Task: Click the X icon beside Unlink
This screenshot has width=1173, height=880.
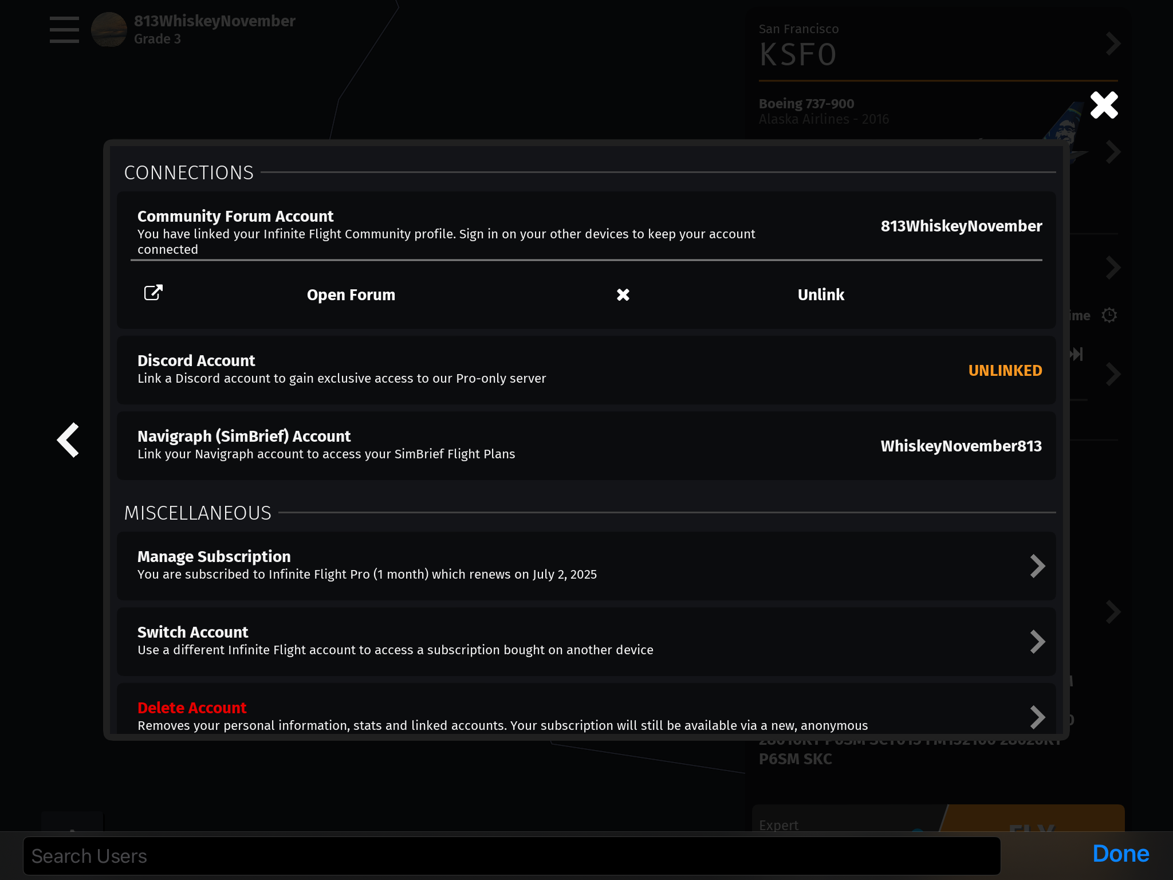Action: pyautogui.click(x=623, y=294)
